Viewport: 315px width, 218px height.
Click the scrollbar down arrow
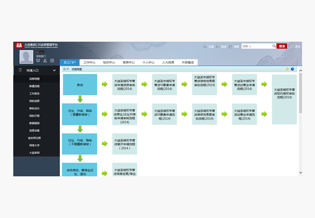301,173
